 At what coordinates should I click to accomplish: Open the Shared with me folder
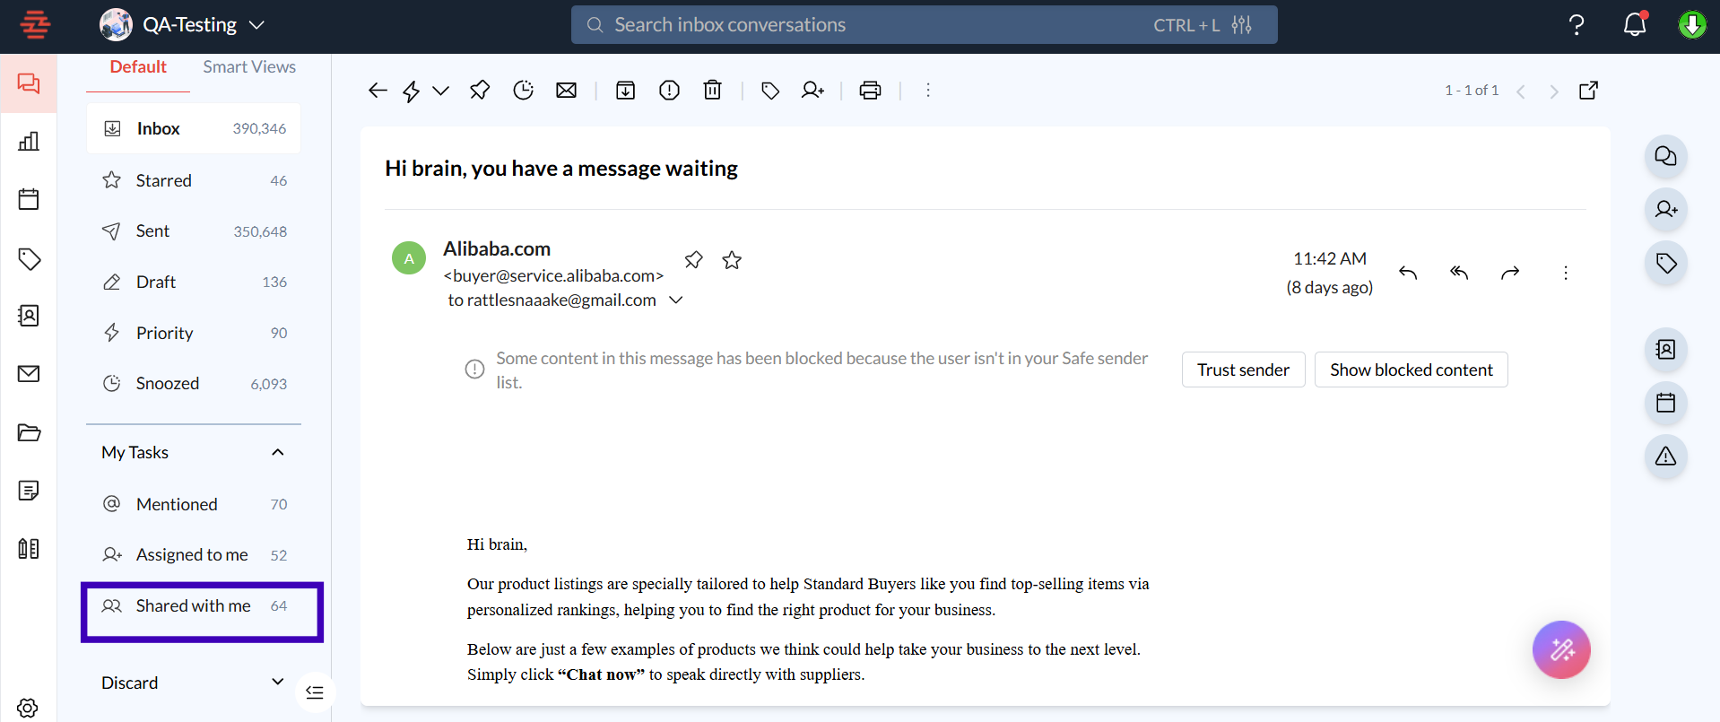[194, 606]
